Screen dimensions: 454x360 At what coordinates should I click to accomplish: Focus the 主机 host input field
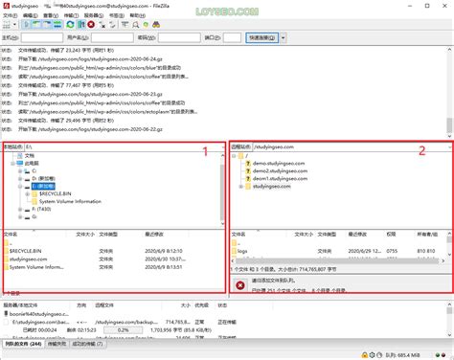[42, 37]
